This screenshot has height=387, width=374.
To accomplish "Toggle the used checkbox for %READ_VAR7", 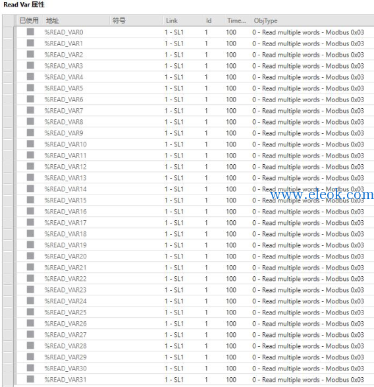I will click(x=30, y=110).
